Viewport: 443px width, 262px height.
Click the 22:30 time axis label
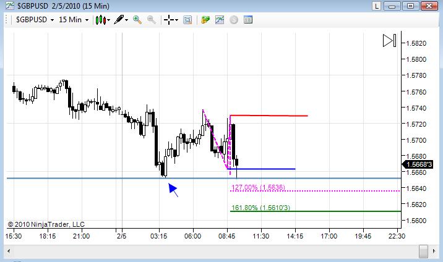click(x=397, y=236)
